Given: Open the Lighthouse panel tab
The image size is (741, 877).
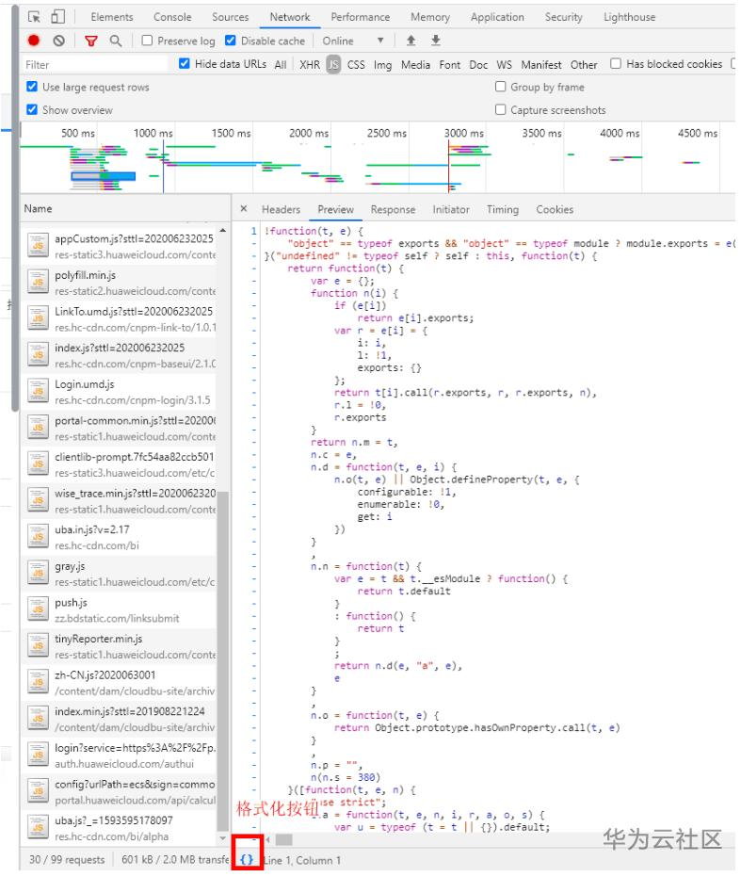Looking at the screenshot, I should [629, 17].
